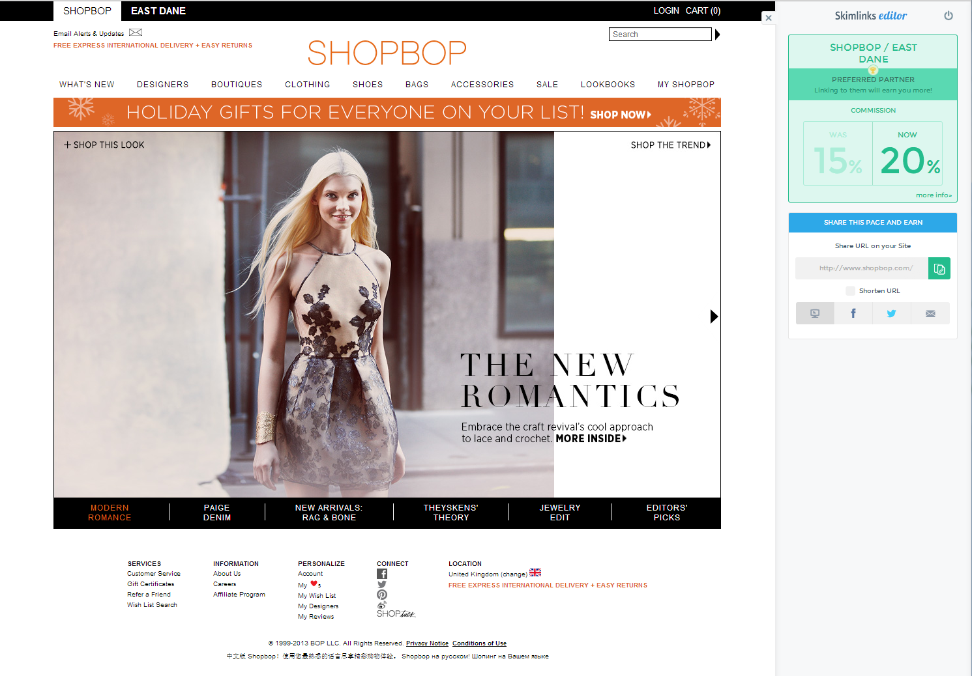Viewport: 972px width, 676px height.
Task: Select the Editors' Picks slide tab
Action: pyautogui.click(x=667, y=513)
